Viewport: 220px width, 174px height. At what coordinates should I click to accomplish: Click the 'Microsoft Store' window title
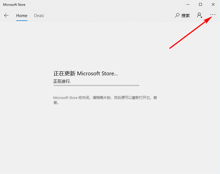tap(14, 5)
